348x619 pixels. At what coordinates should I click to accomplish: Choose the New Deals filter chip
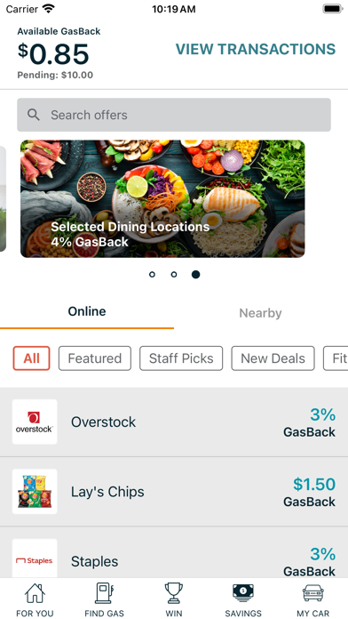(273, 358)
